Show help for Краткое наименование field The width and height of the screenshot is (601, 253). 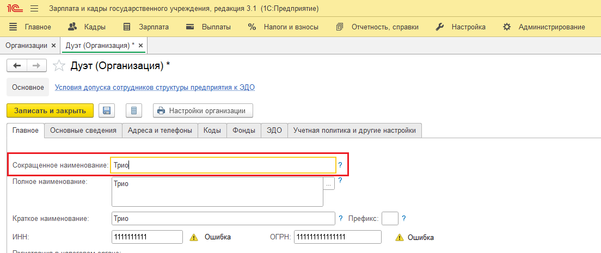(340, 219)
